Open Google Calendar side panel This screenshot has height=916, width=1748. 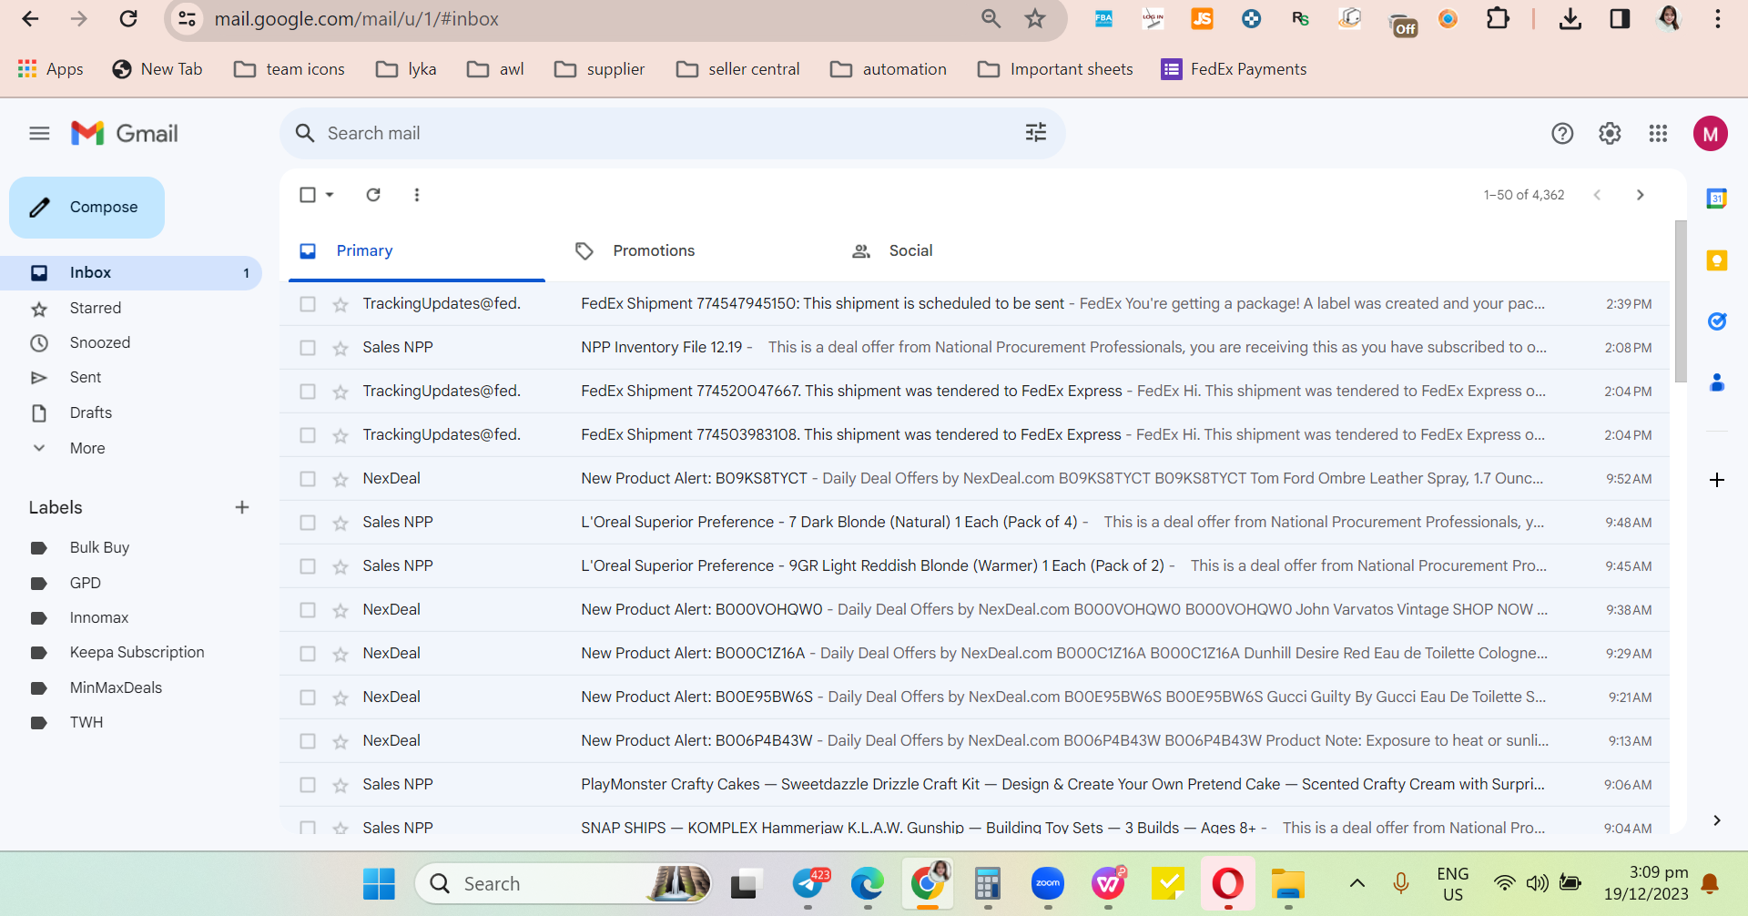(x=1717, y=198)
